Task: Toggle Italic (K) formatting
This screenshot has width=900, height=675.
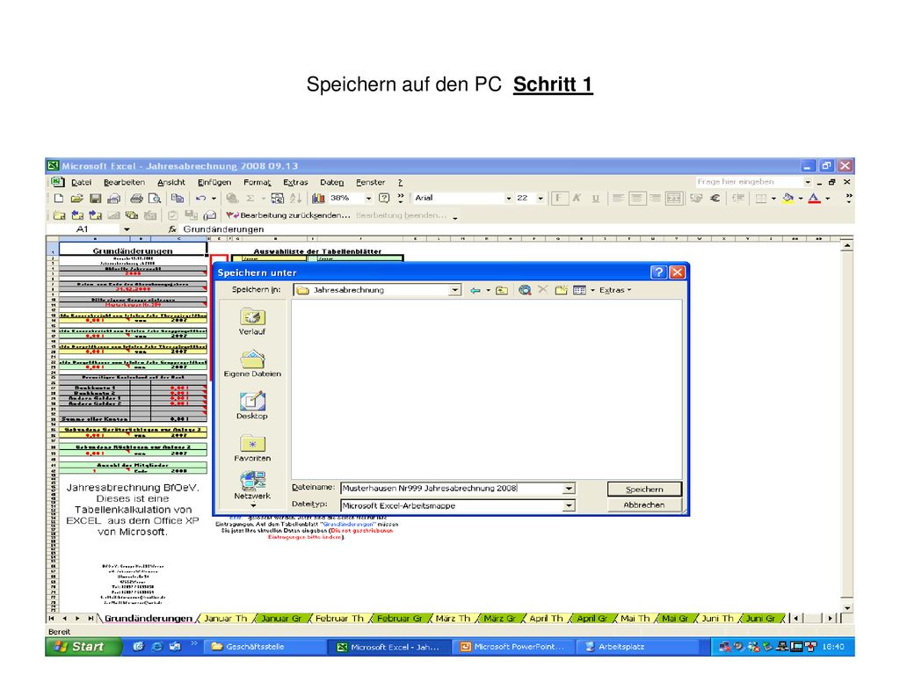Action: (577, 198)
